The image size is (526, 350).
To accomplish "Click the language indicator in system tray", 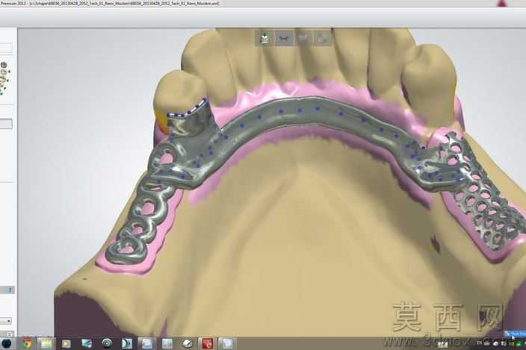I will (479, 343).
